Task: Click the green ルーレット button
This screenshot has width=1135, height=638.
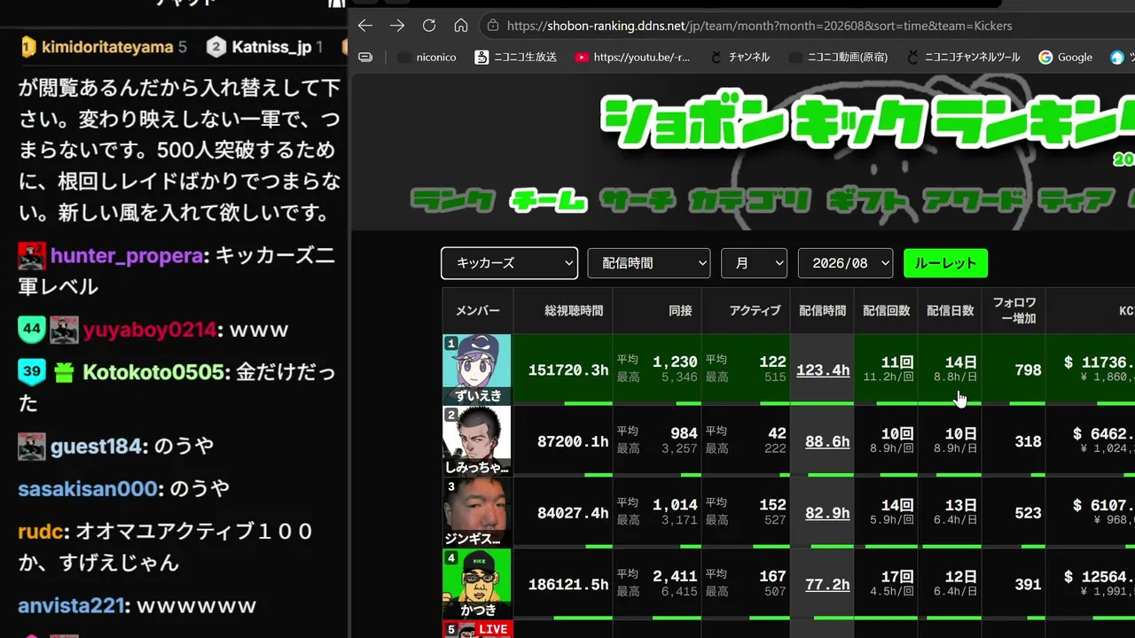Action: click(945, 263)
